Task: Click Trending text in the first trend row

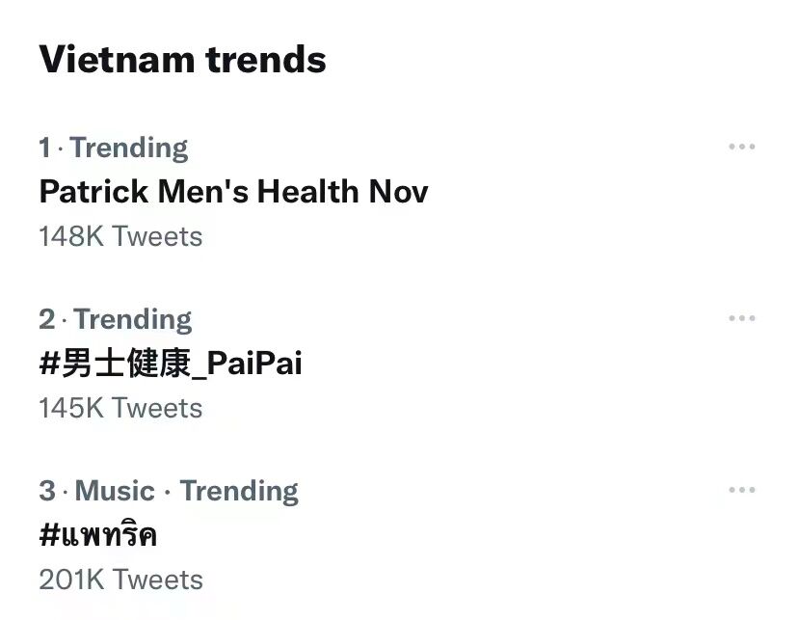Action: [129, 148]
